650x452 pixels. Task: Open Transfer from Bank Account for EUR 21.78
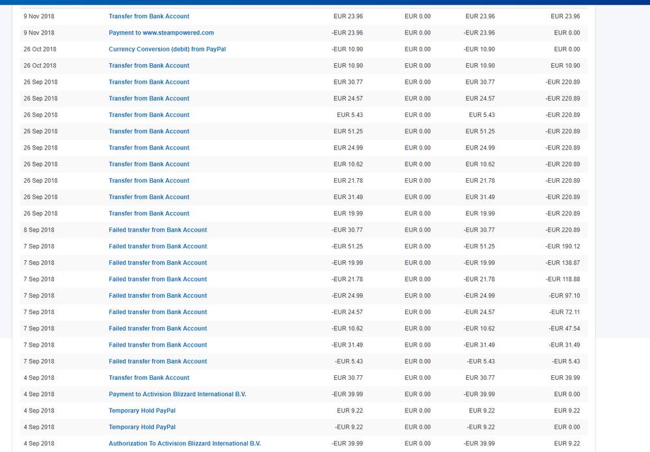tap(149, 181)
